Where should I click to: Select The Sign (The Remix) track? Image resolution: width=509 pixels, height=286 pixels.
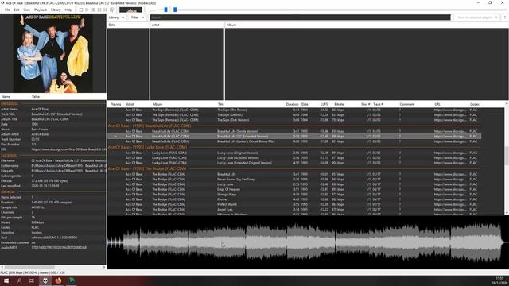pyautogui.click(x=294, y=110)
